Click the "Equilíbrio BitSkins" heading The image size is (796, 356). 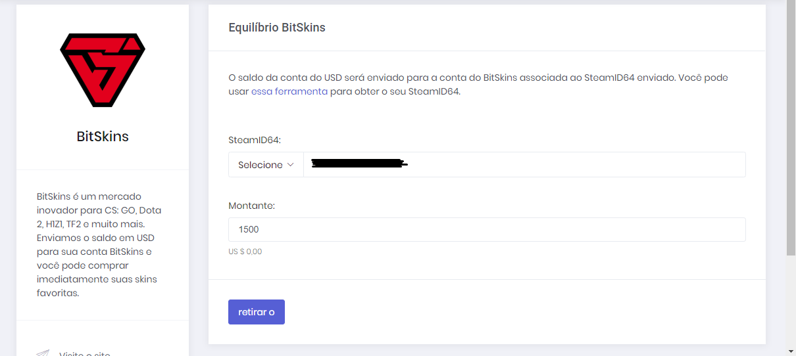pyautogui.click(x=277, y=28)
